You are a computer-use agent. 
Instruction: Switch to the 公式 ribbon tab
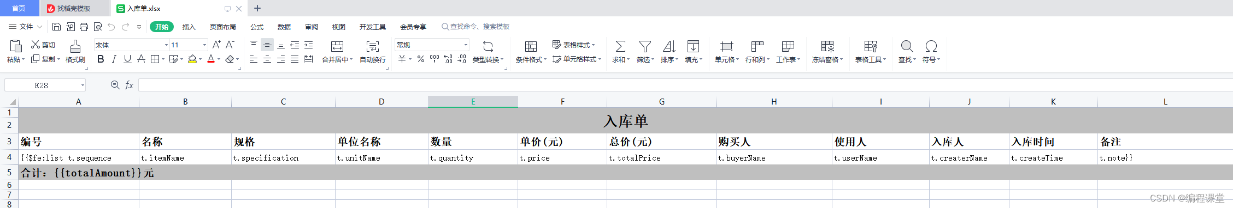[257, 27]
